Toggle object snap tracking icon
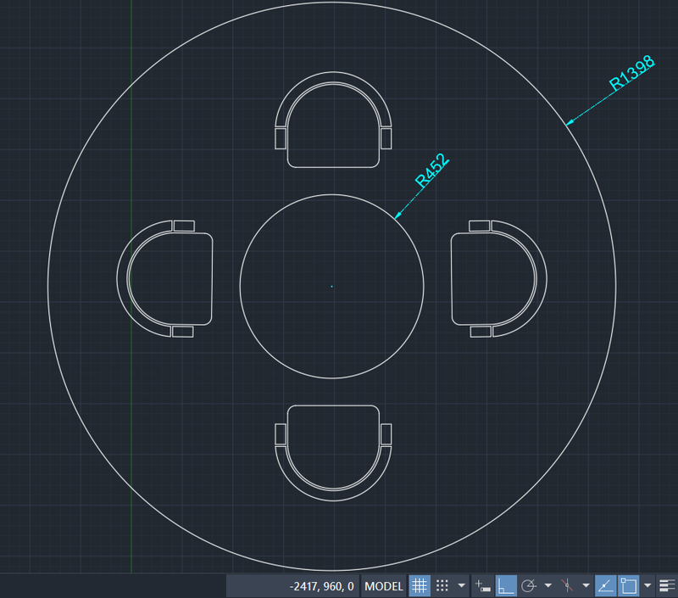The width and height of the screenshot is (678, 598). coord(605,586)
